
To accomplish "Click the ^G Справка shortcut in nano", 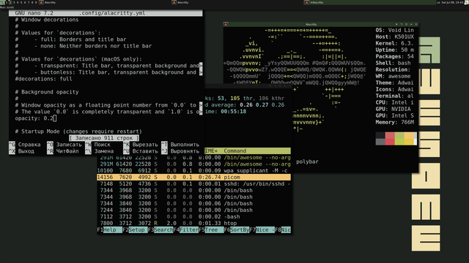I will click(x=24, y=145).
